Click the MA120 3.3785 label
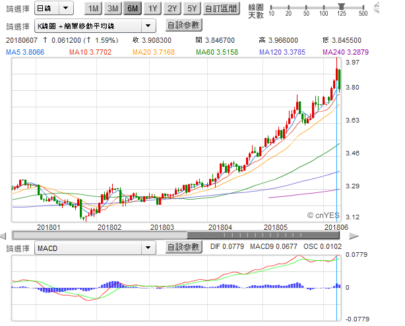The image size is (405, 326). pos(282,52)
